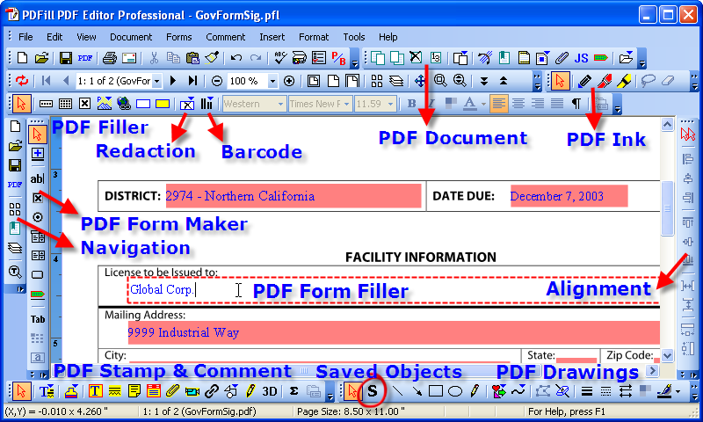Viewport: 703px width, 422px height.
Task: Go to the last page button
Action: click(192, 81)
